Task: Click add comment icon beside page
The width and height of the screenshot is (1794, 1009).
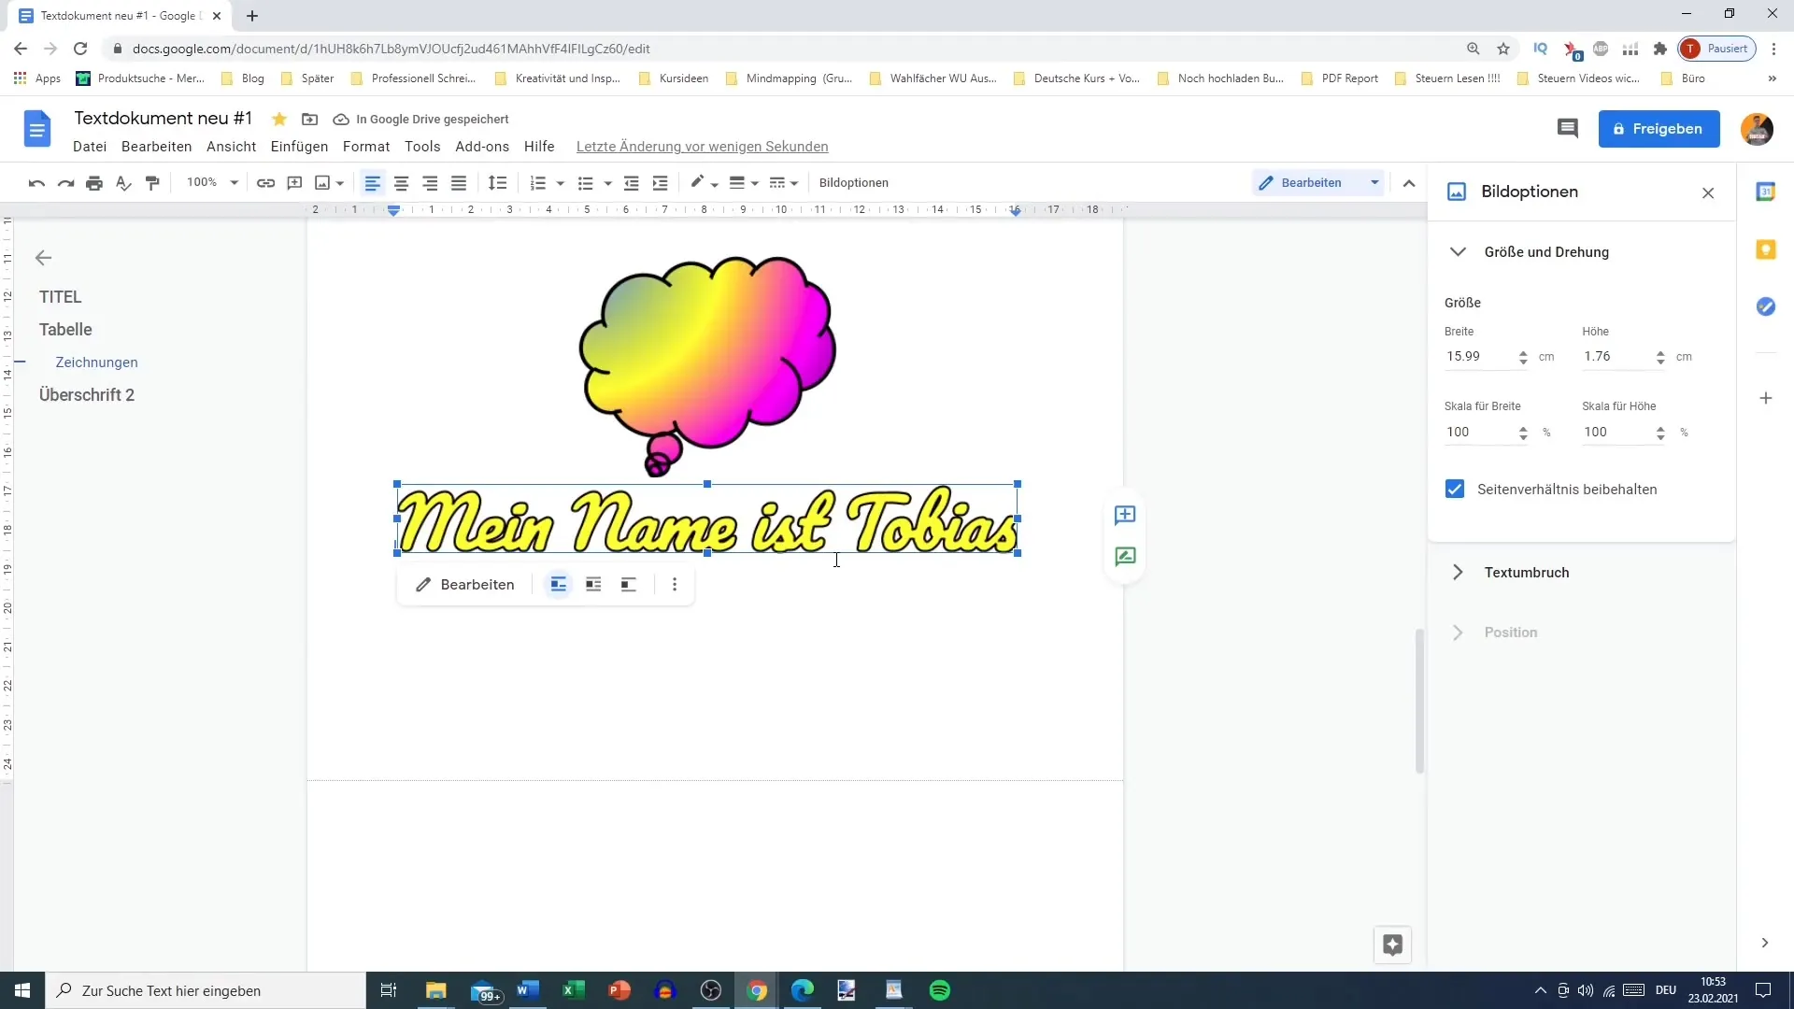Action: 1124,515
